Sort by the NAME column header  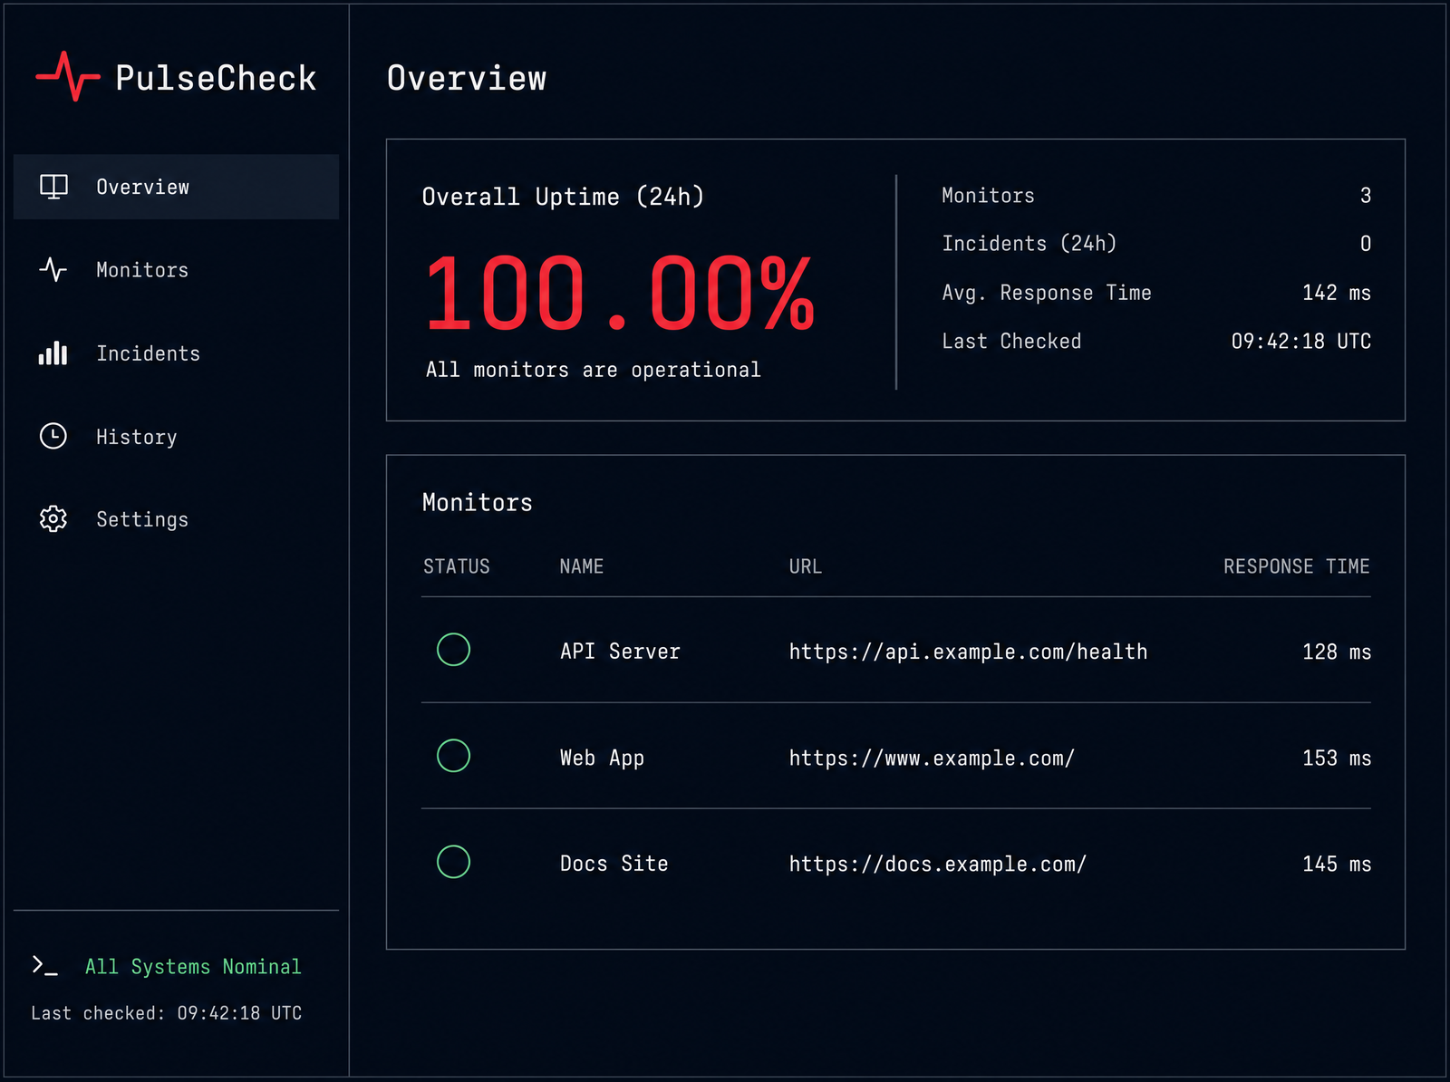(x=581, y=566)
